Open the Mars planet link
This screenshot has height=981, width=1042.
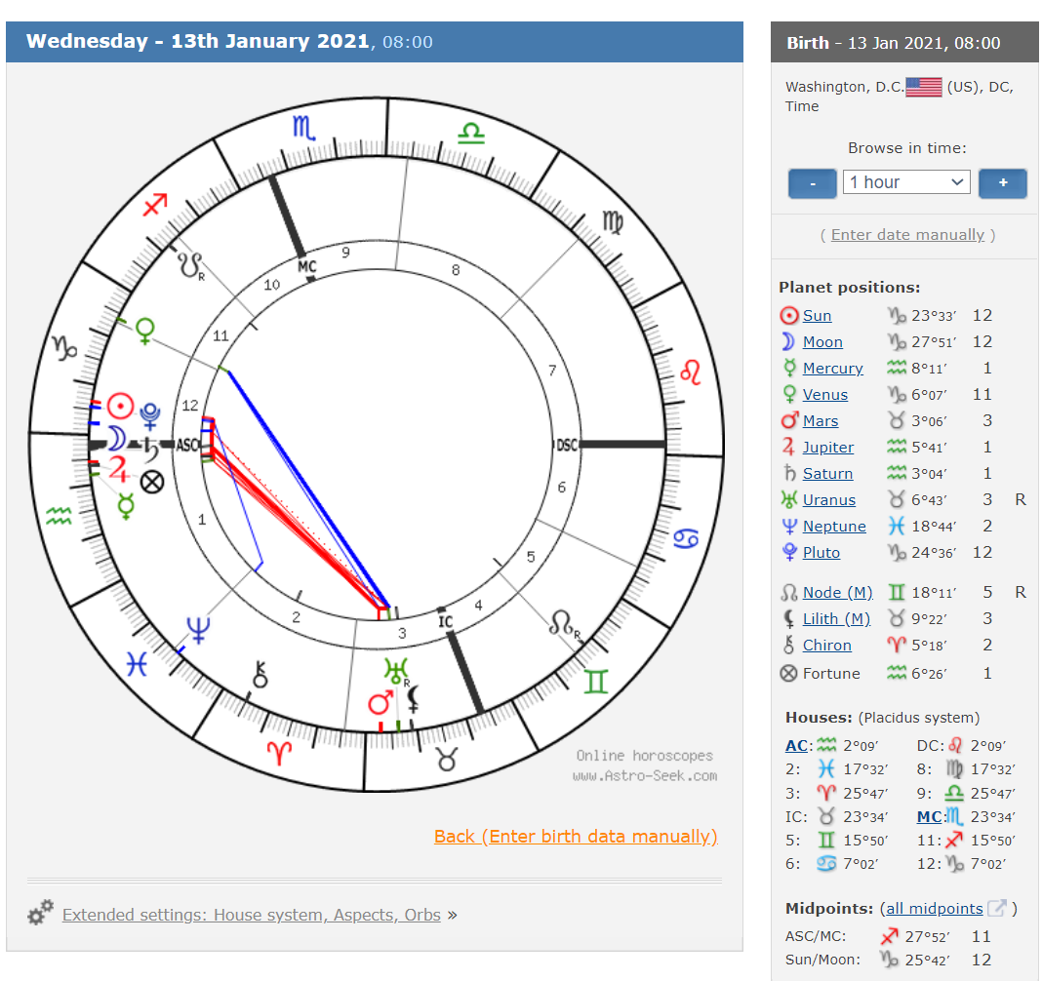[x=821, y=421]
